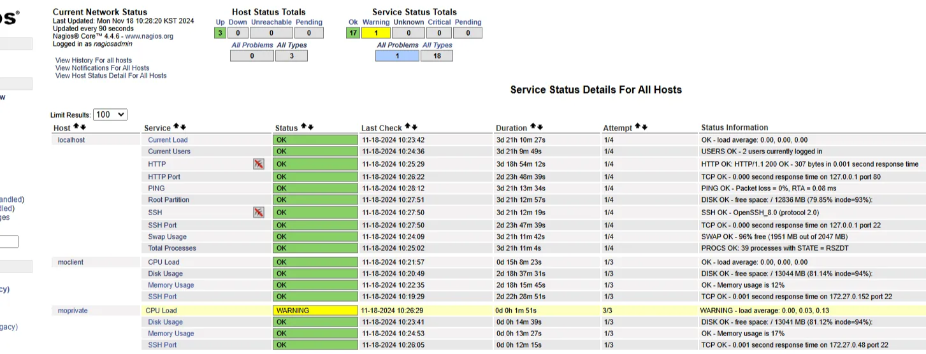Sort Attempt column descending with down arrow
Viewport: 926px width, 354px height.
tap(644, 127)
